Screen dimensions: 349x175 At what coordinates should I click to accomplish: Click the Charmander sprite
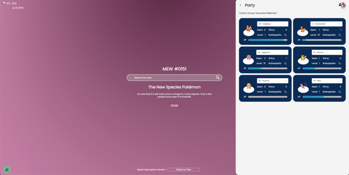pos(302,29)
